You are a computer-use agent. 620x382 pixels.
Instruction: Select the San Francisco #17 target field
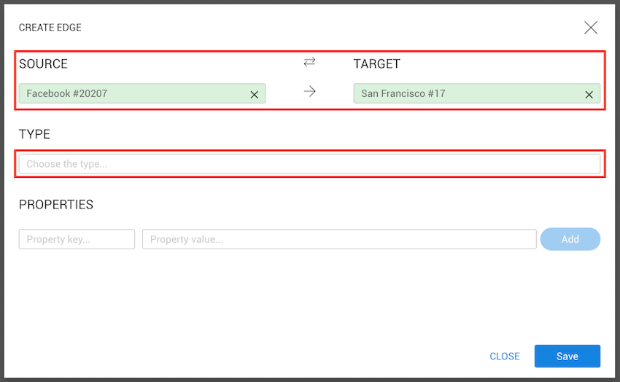(x=467, y=93)
